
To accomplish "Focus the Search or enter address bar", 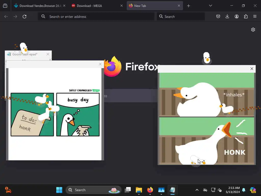I will tap(96, 17).
